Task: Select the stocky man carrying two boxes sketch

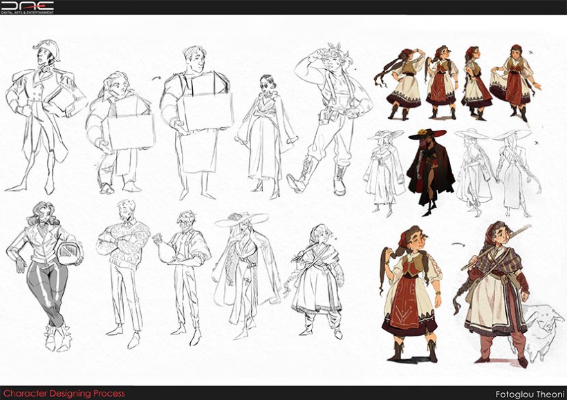Action: [x=120, y=132]
